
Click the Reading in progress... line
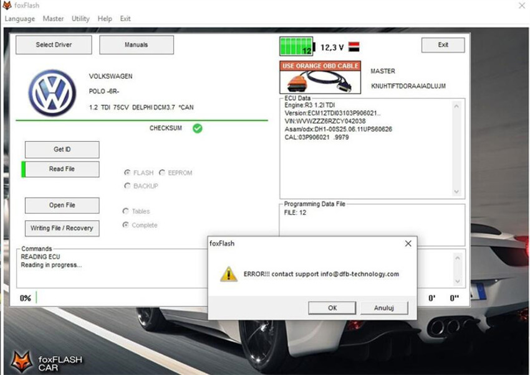51,265
